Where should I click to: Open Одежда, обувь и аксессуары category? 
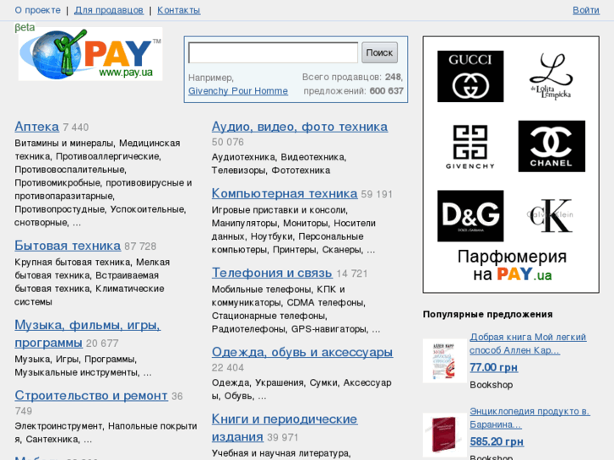[302, 352]
